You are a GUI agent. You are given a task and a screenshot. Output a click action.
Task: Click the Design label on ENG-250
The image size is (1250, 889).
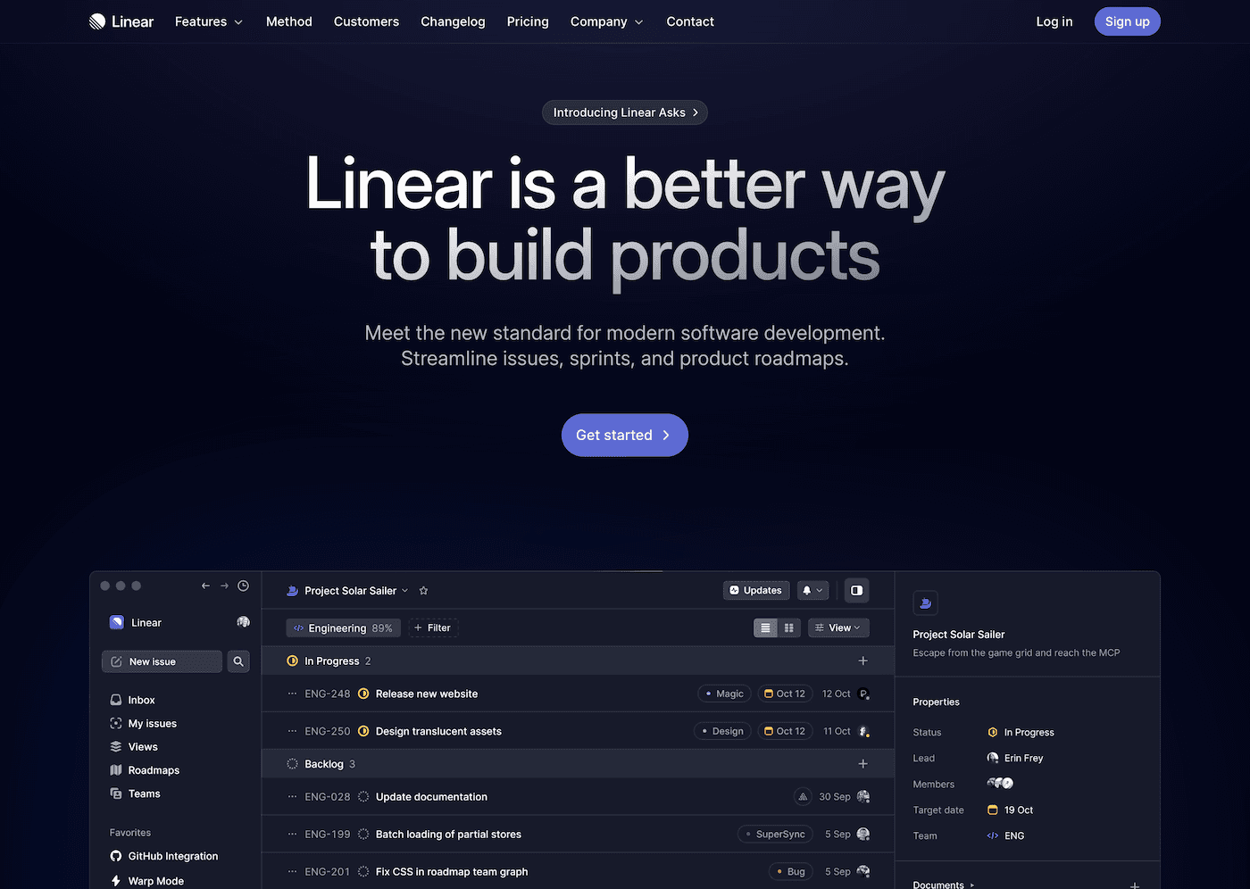[722, 731]
